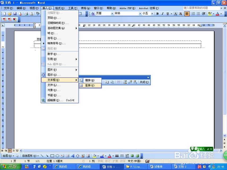
Task: Open font size dropdown 小五
Action: [x=152, y=14]
